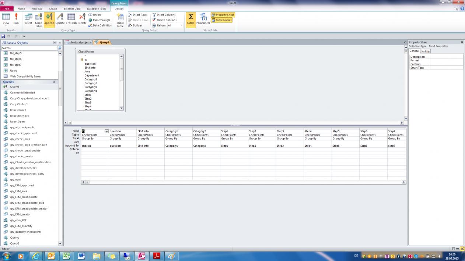Viewport: 465px width, 261px height.
Task: Collapse the navigation pane with the double chevron
Action: (60, 43)
